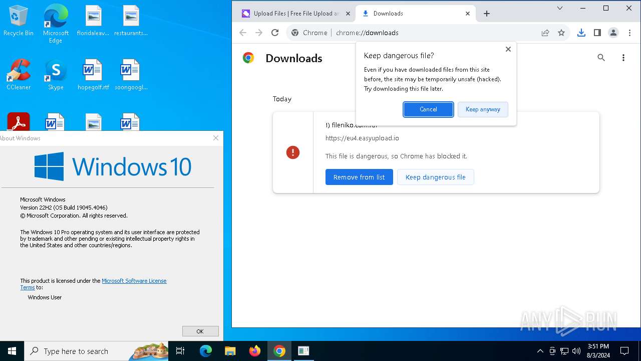Image resolution: width=641 pixels, height=361 pixels.
Task: Open the tab search dropdown in Chrome
Action: (560, 8)
